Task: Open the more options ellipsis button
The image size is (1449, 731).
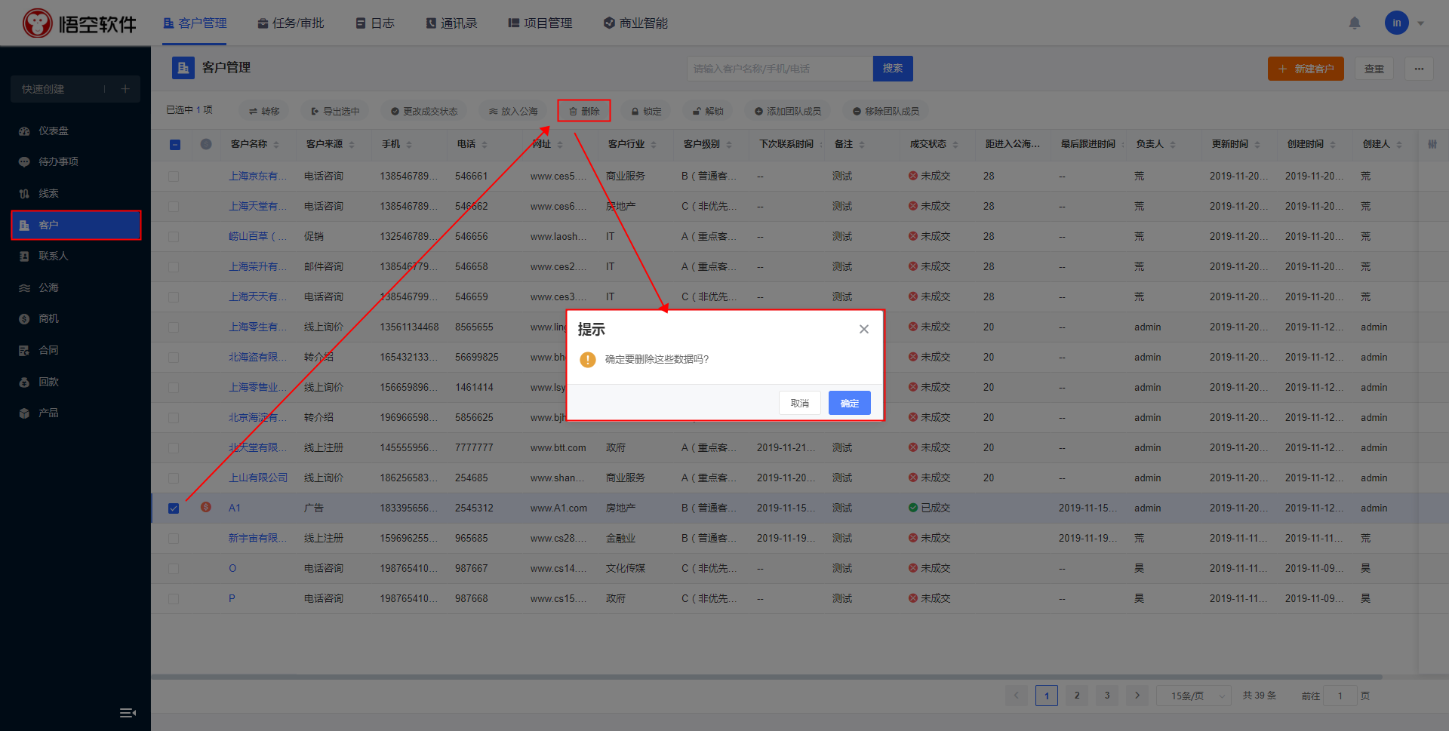Action: (1419, 69)
